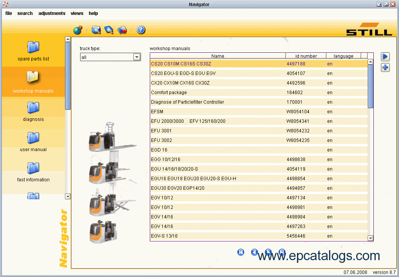Click the manuals list scrollbar thumb
399x277 pixels.
pos(370,86)
